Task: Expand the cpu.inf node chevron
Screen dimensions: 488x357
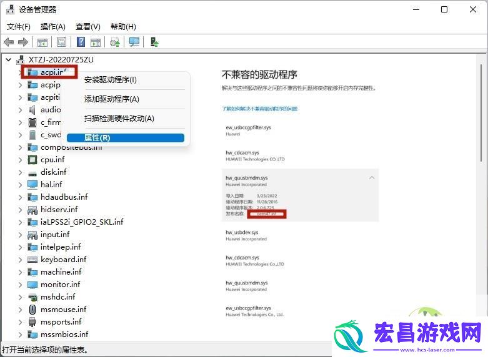Action: click(20, 160)
